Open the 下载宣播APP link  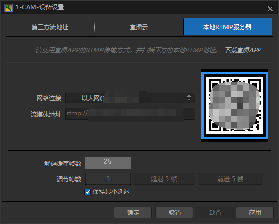pos(242,50)
